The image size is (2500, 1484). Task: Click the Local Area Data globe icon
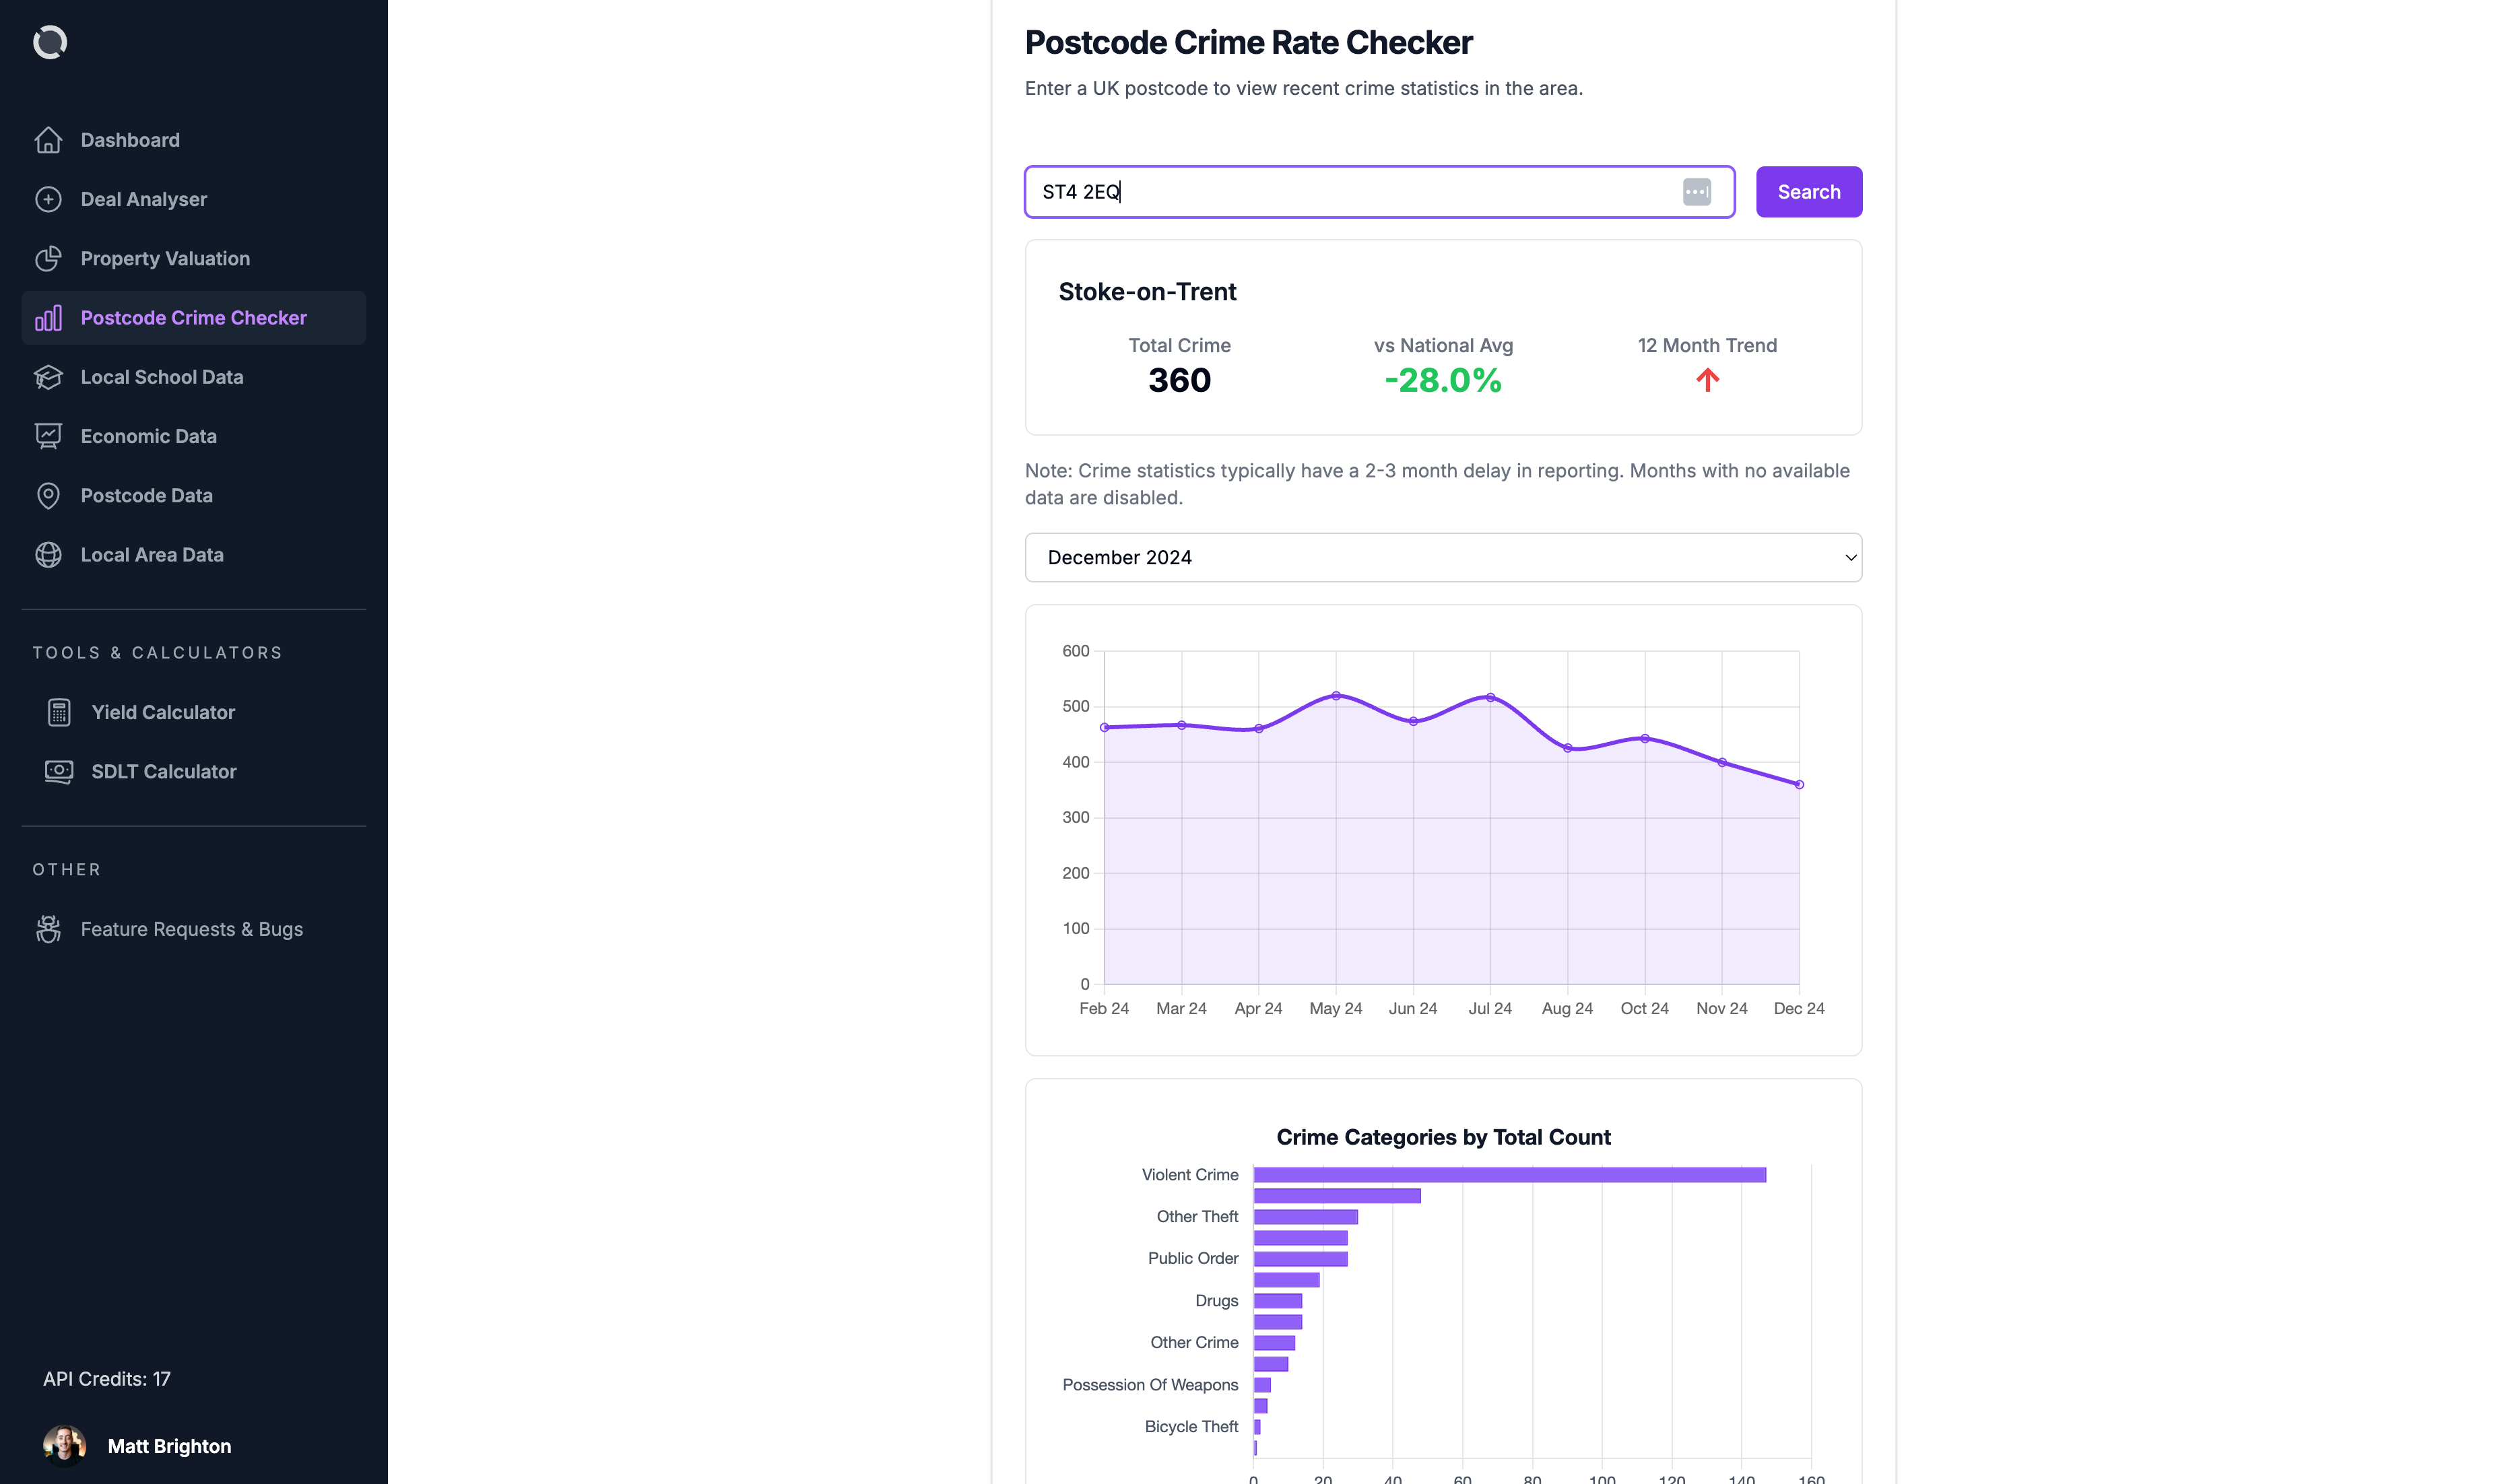[48, 555]
